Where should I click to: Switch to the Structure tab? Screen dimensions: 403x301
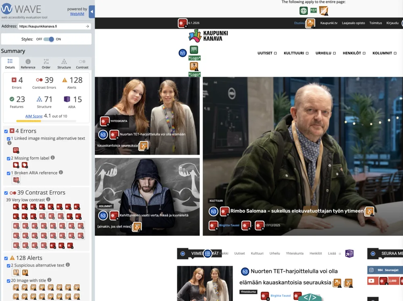coord(64,64)
